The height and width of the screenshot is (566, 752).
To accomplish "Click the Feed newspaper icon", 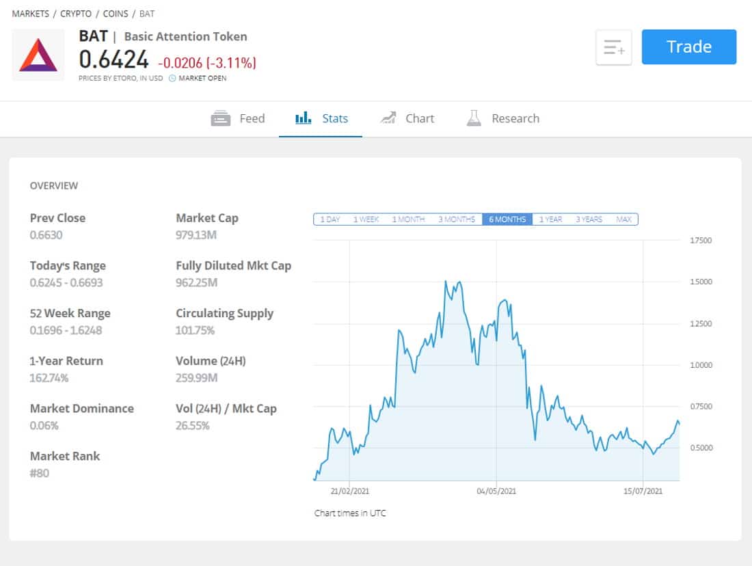I will (x=221, y=118).
